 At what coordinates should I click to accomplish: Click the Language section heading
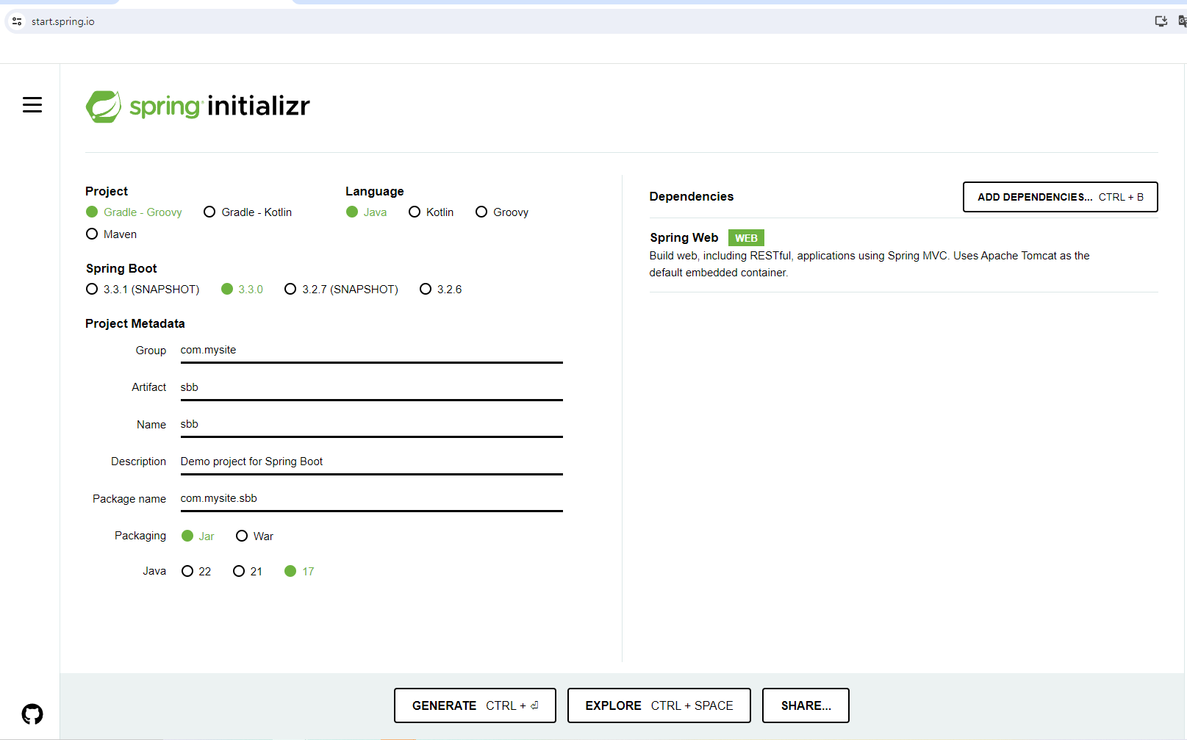pyautogui.click(x=375, y=191)
